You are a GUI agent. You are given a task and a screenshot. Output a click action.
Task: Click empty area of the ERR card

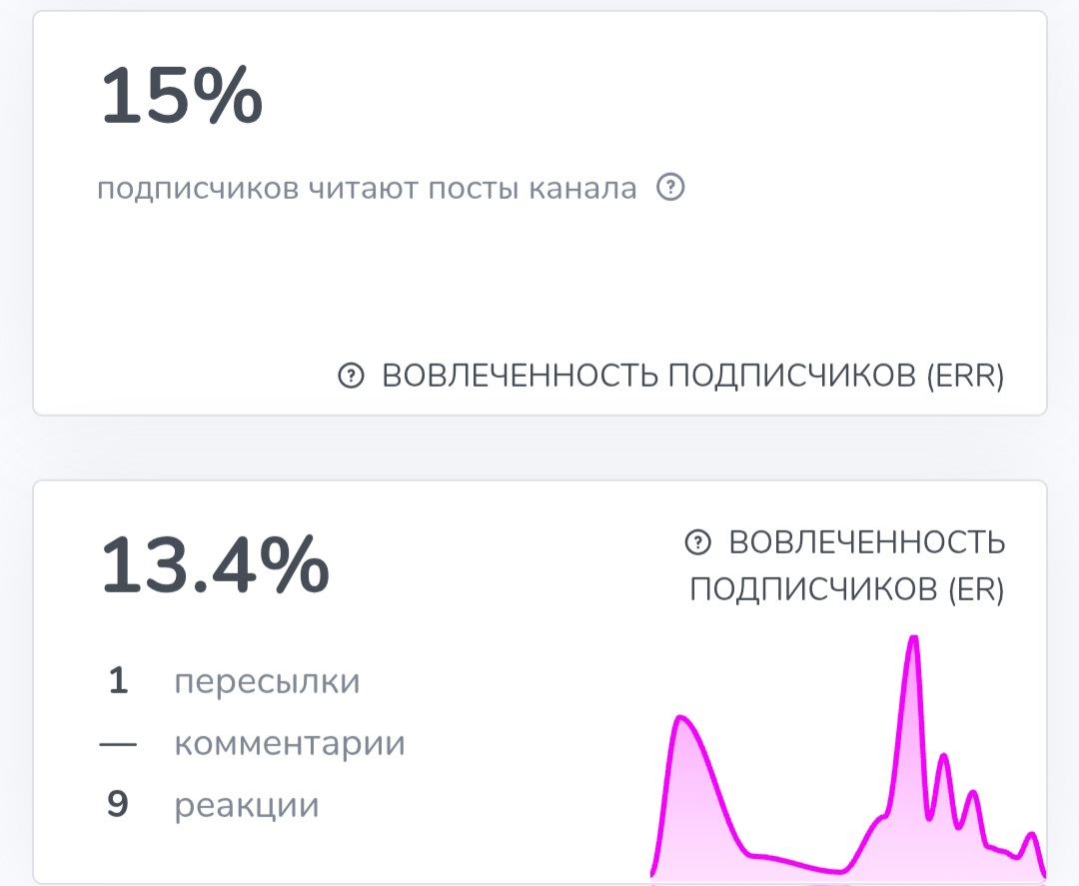(x=539, y=280)
